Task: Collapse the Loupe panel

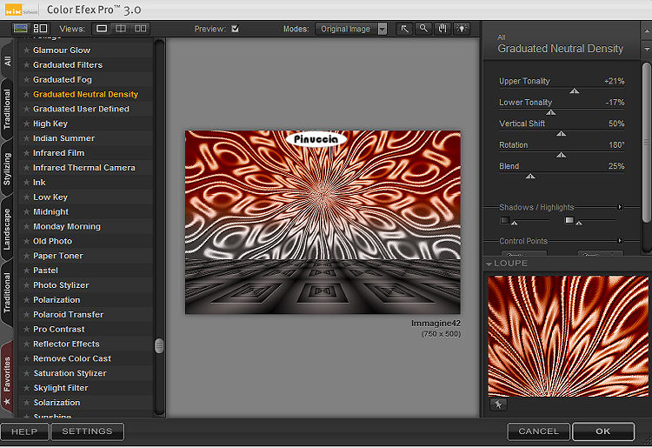Action: (489, 264)
